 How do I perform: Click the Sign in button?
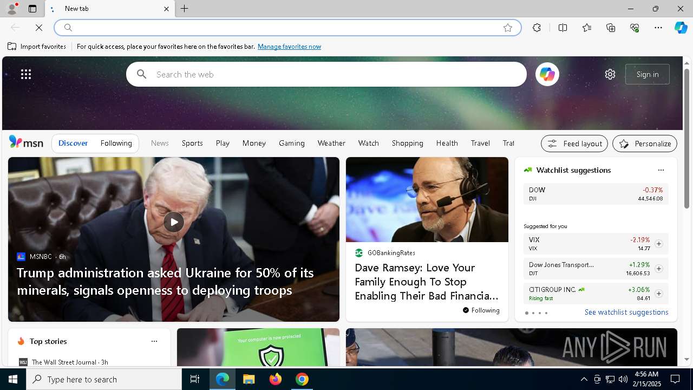[648, 74]
